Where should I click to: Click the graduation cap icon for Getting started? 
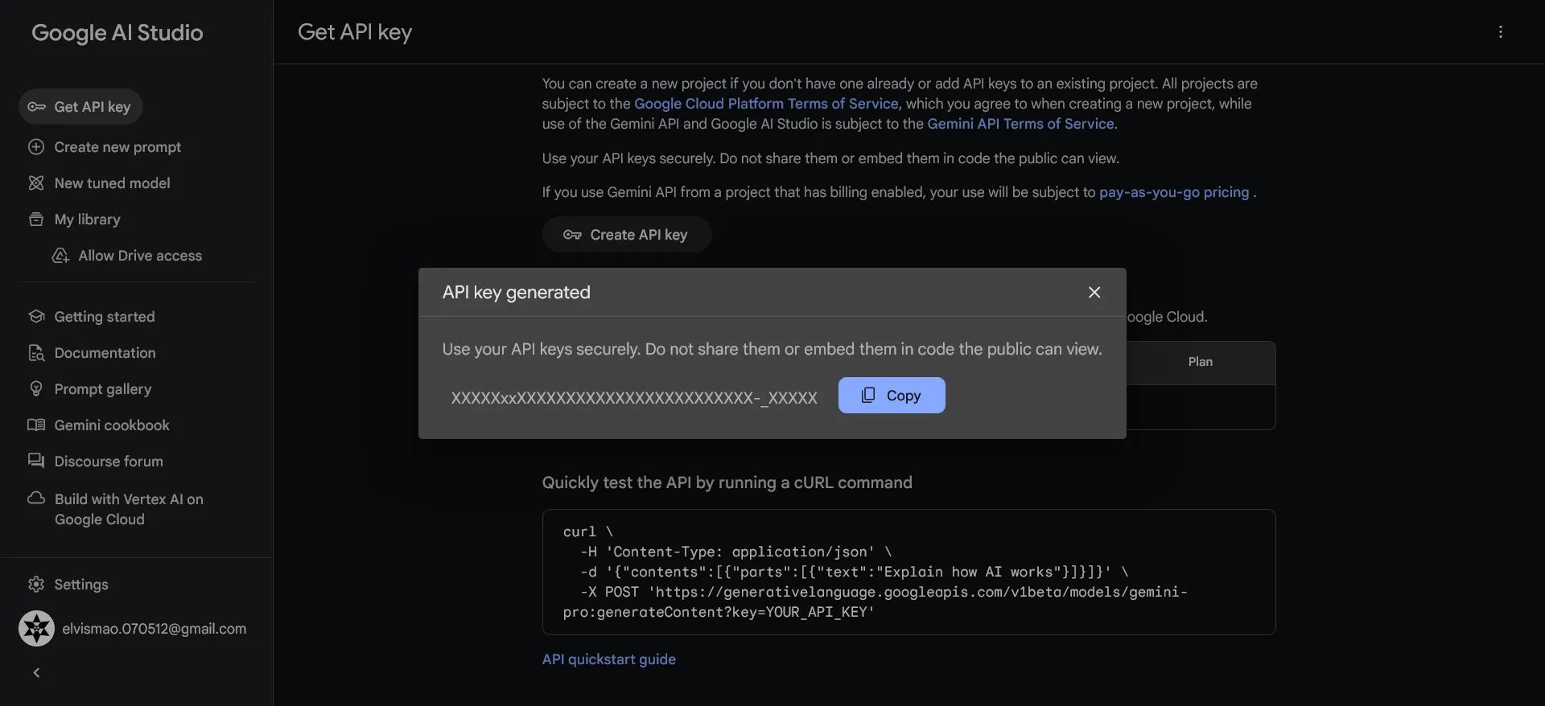[x=36, y=317]
